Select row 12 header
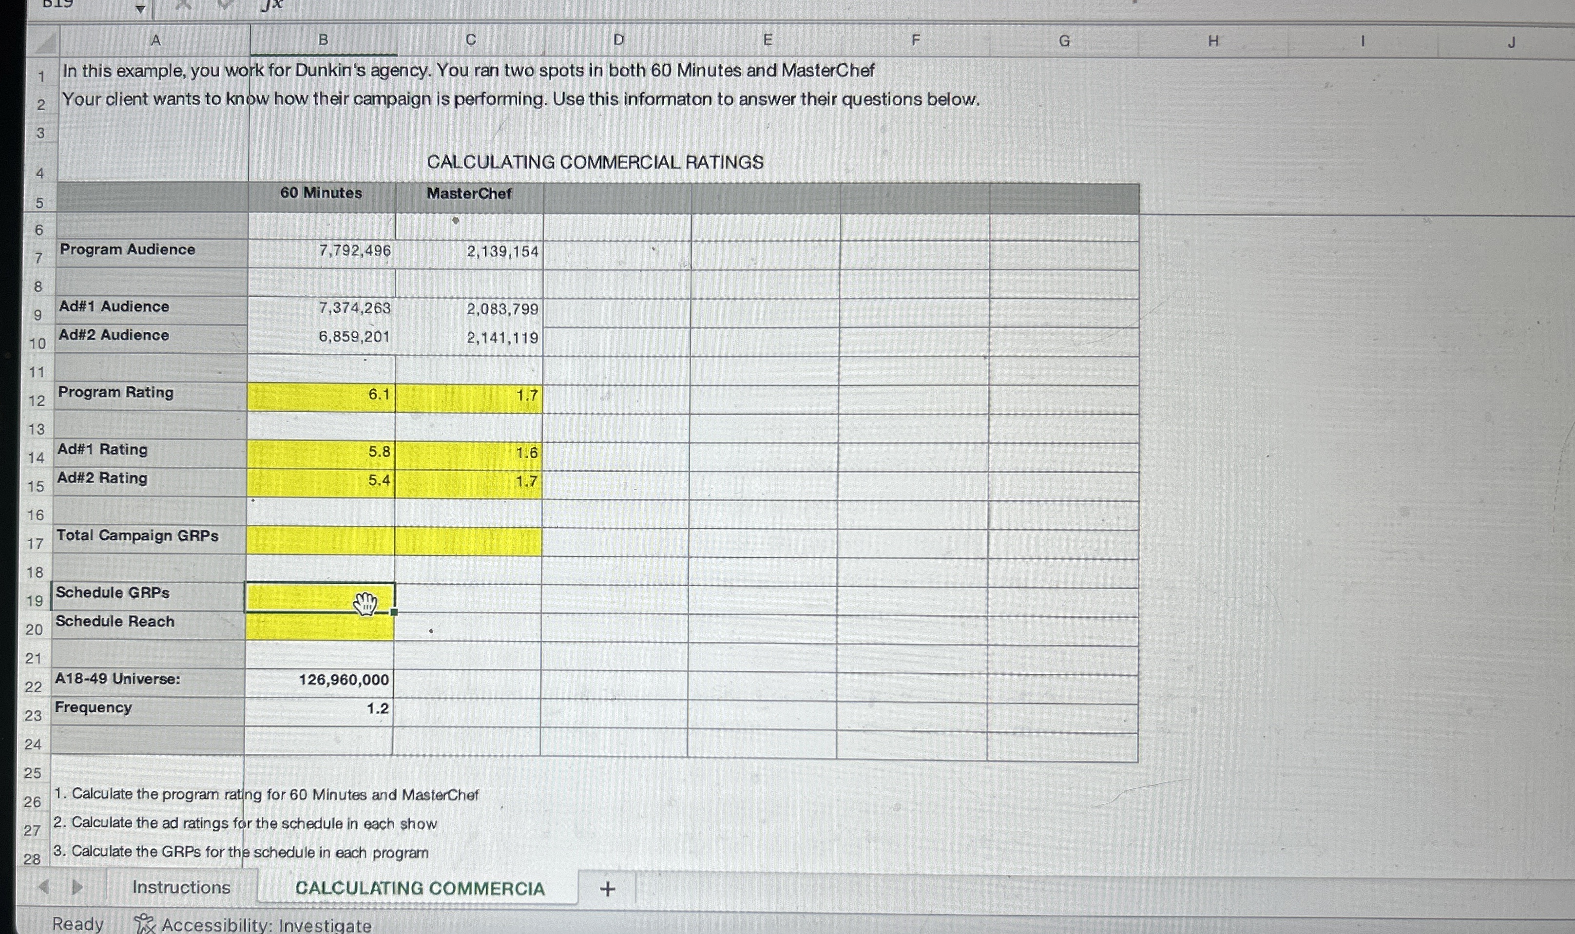The image size is (1575, 934). [x=37, y=400]
